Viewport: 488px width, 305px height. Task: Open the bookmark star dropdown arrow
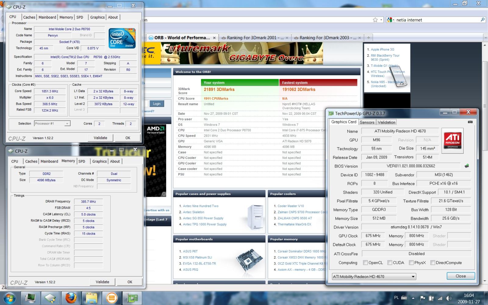381,20
